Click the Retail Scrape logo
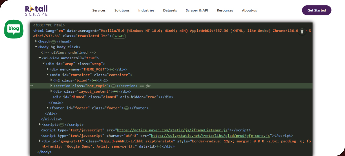This screenshot has width=345, height=156. pos(36,10)
